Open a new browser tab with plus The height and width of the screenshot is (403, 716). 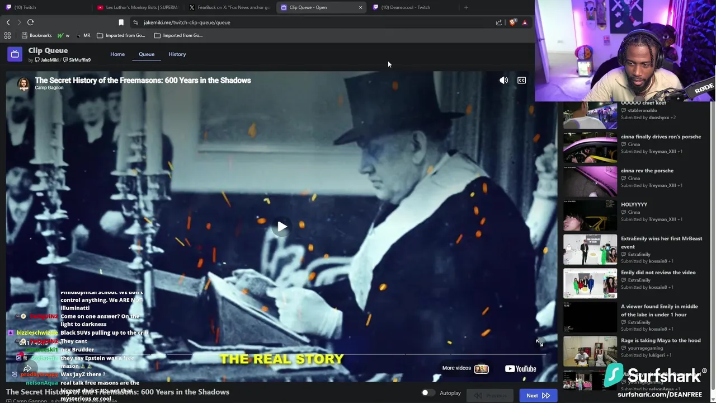pyautogui.click(x=466, y=7)
